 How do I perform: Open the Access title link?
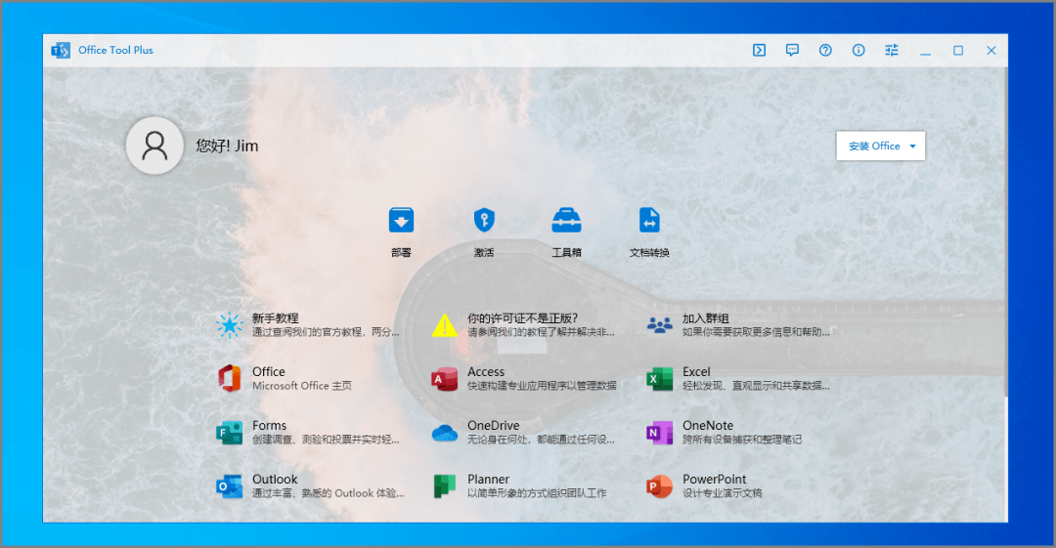[486, 371]
